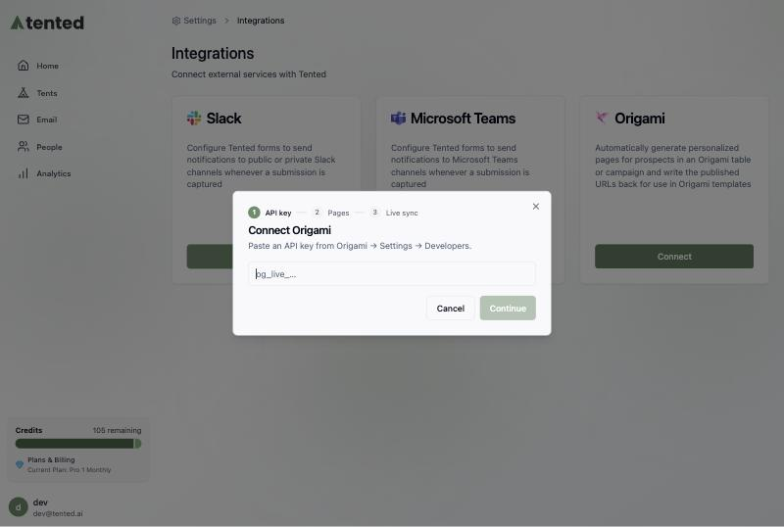Click the dev user avatar
Screen dimensions: 784x527
pos(19,507)
